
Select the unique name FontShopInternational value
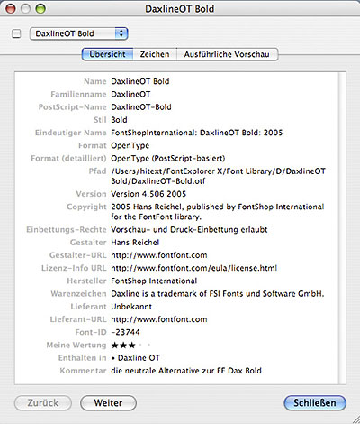point(197,133)
